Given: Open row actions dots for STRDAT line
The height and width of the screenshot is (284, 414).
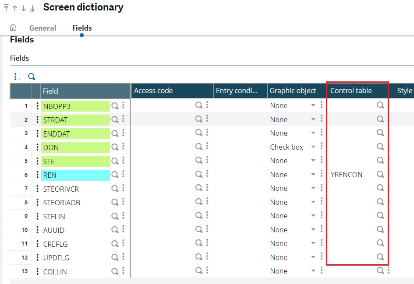Looking at the screenshot, I should 37,120.
